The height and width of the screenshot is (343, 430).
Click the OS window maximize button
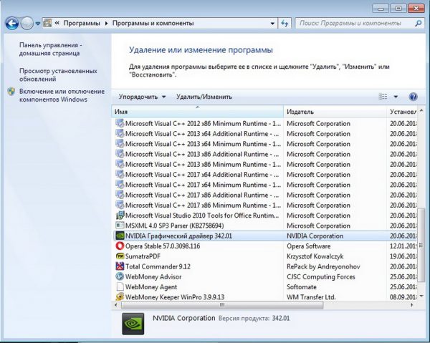[x=398, y=8]
